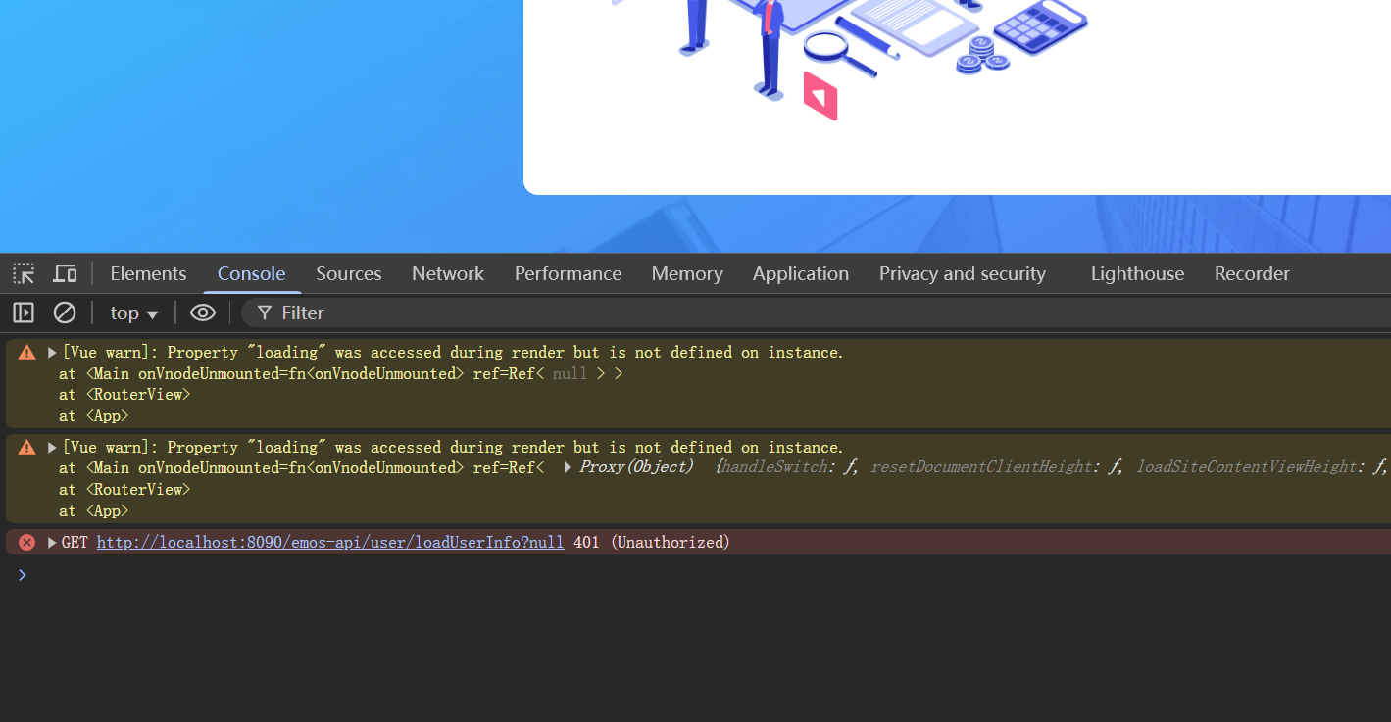
Task: Create a live expression using the eye icon
Action: point(203,313)
